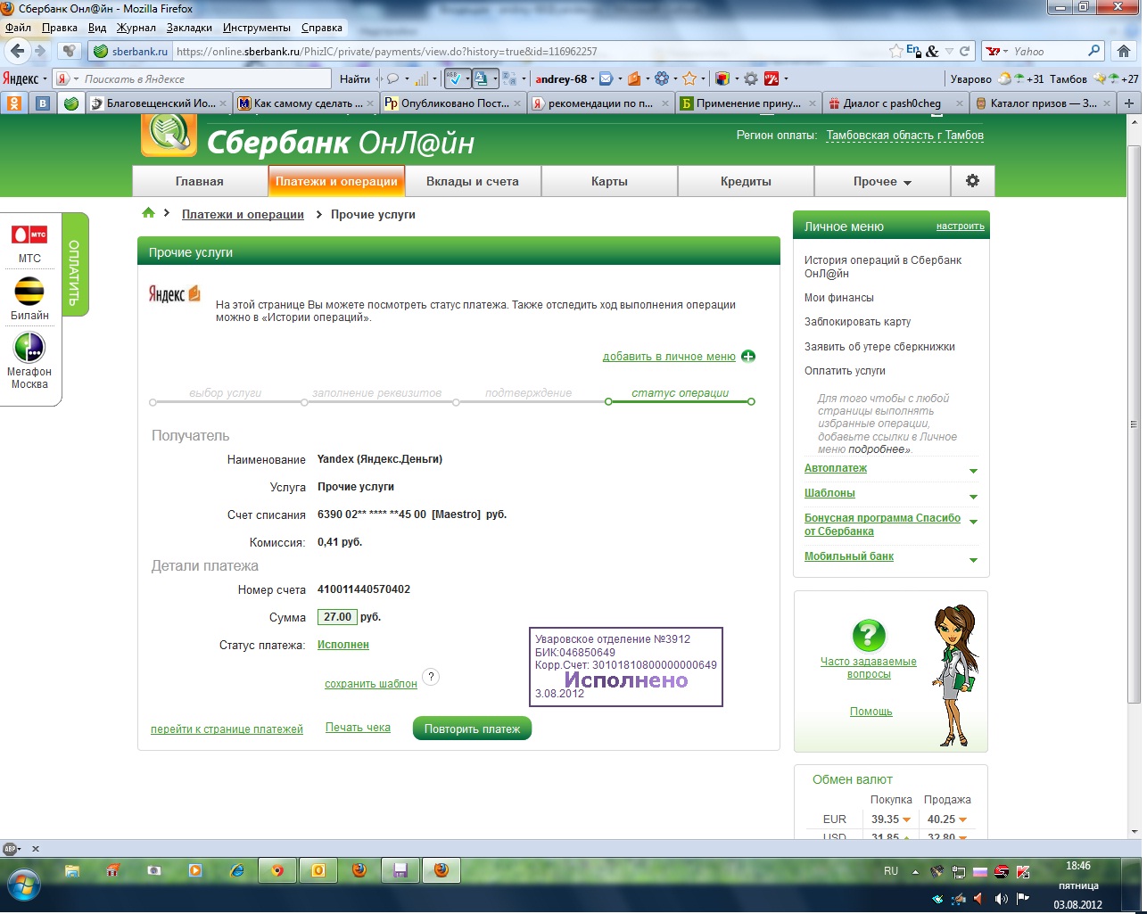1147x914 pixels.
Task: Click the Internet Explorer taskbar icon
Action: [236, 870]
